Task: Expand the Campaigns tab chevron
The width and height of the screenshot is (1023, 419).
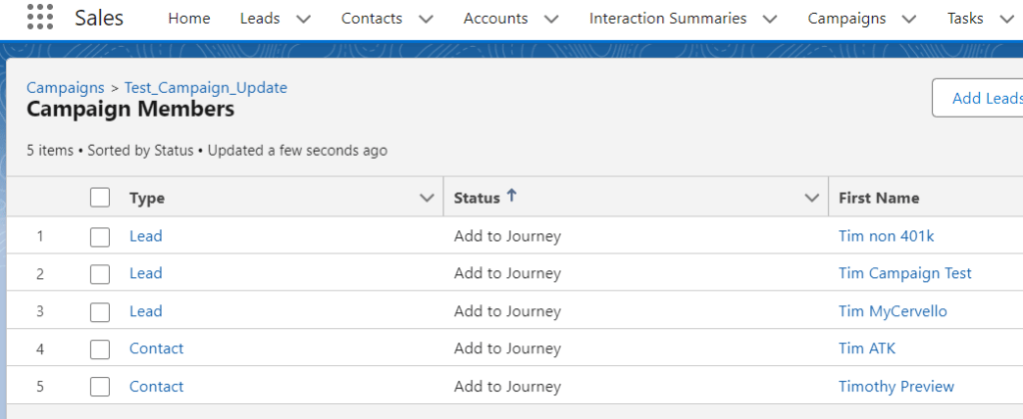Action: [x=908, y=19]
